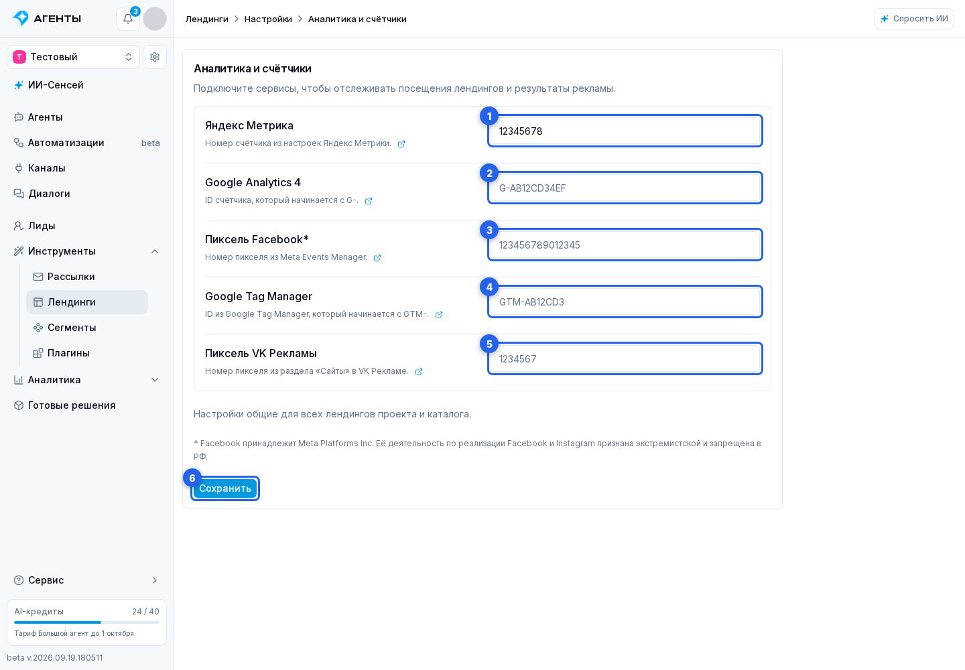Click Аналитика и счётчики breadcrumb
965x670 pixels.
[357, 19]
